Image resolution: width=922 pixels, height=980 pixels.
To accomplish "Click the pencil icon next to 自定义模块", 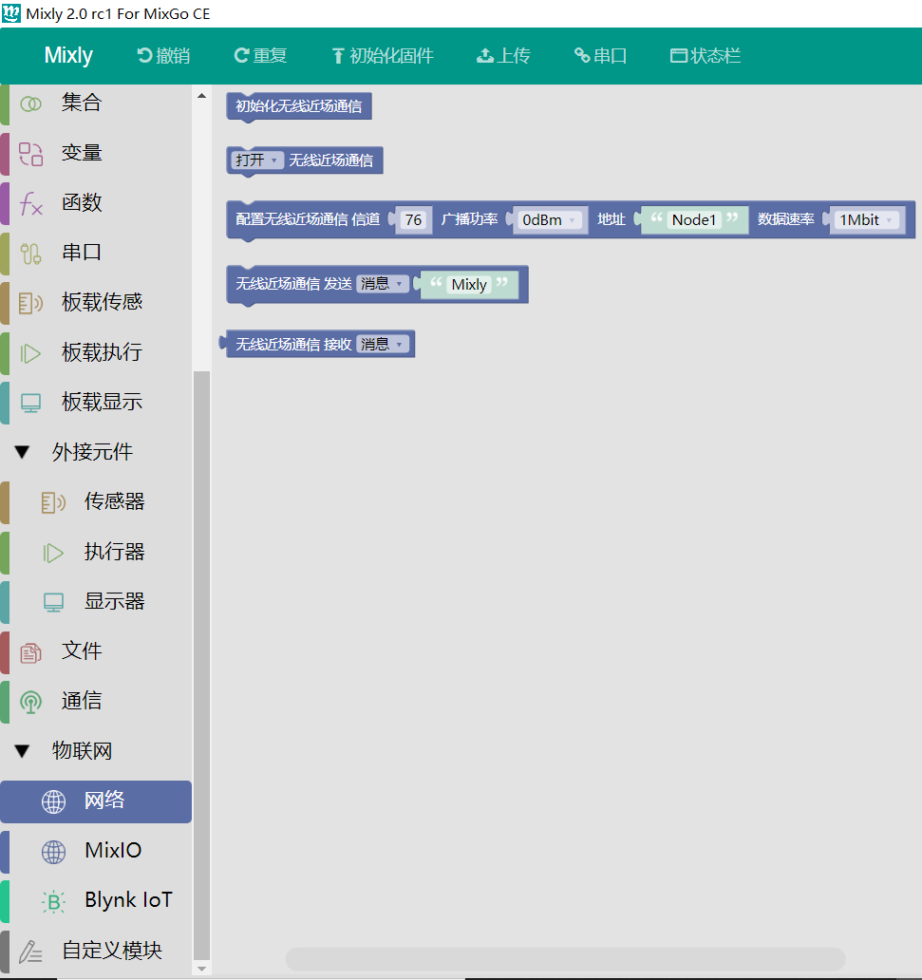I will tap(30, 952).
